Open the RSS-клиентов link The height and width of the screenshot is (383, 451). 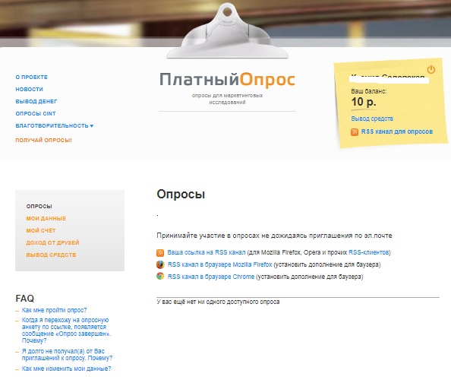pyautogui.click(x=369, y=252)
